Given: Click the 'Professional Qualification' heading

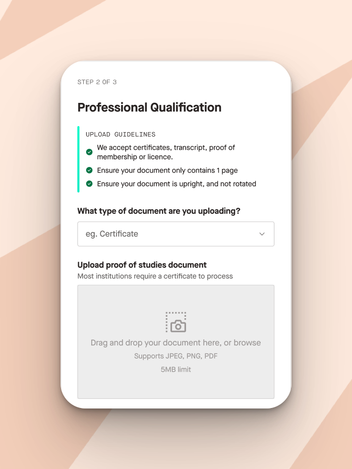Looking at the screenshot, I should (x=150, y=107).
